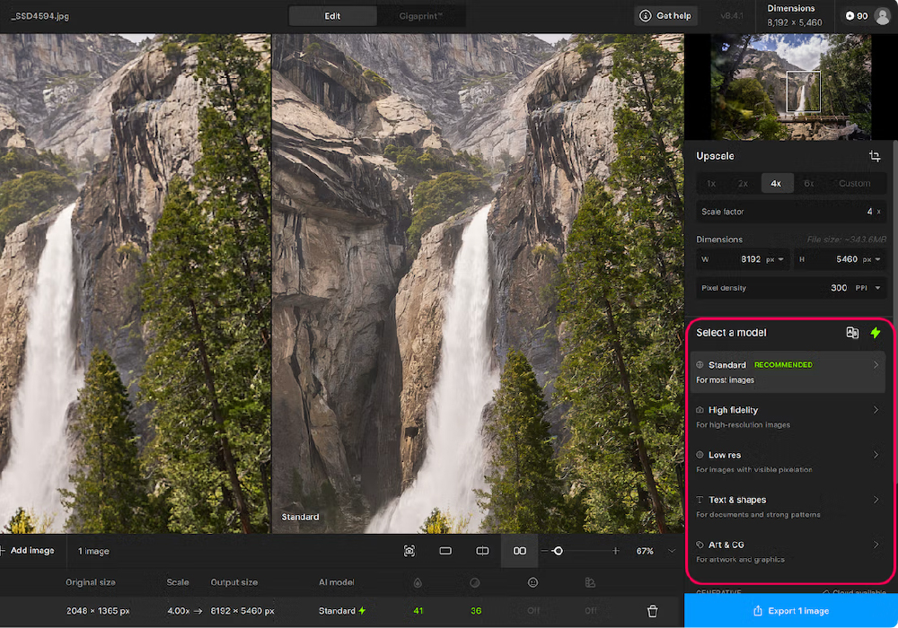Image resolution: width=898 pixels, height=628 pixels.
Task: Adjust the zoom slider handle
Action: pos(558,551)
